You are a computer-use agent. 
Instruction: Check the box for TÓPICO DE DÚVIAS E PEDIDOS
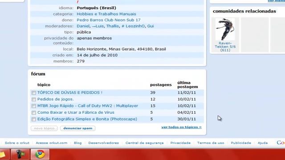pos(34,93)
